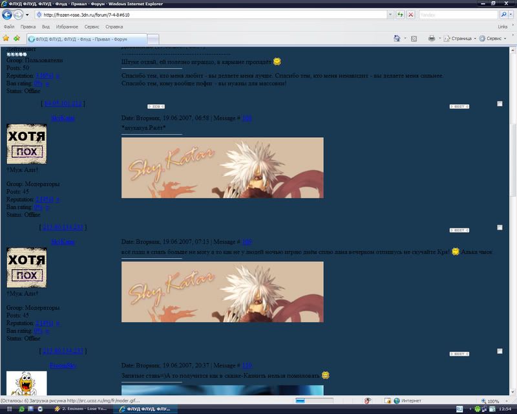Image resolution: width=517 pixels, height=414 pixels.
Task: Click the RSS feeds icon
Action: [x=414, y=39]
